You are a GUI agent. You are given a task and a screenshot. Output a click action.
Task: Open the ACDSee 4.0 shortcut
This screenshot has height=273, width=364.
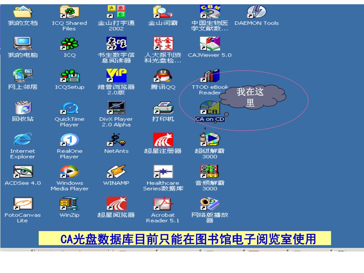pos(23,172)
